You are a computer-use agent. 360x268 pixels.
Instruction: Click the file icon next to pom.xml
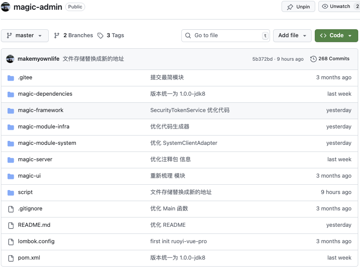pyautogui.click(x=11, y=257)
